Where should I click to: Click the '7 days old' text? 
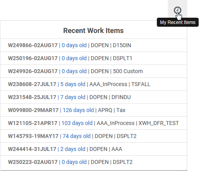(73, 97)
